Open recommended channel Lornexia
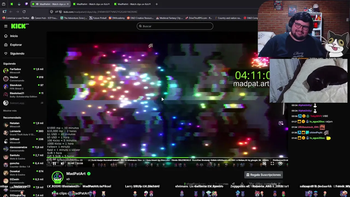 23,133
